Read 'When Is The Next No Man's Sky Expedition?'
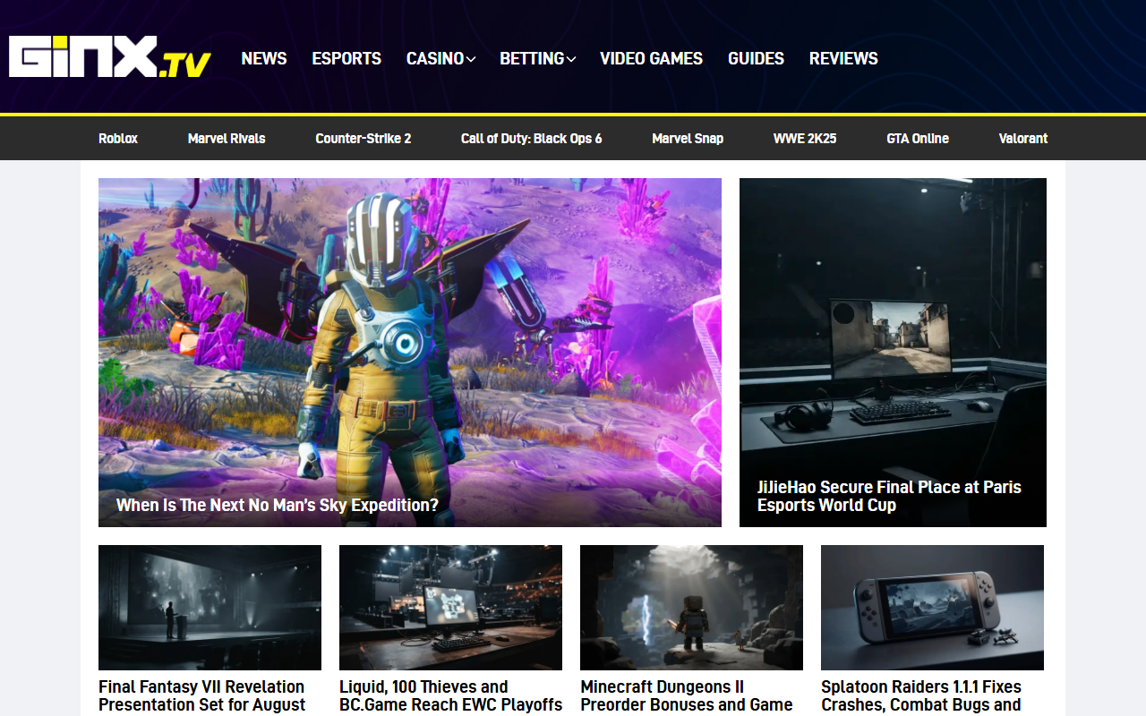Image resolution: width=1146 pixels, height=716 pixels. pyautogui.click(x=278, y=505)
